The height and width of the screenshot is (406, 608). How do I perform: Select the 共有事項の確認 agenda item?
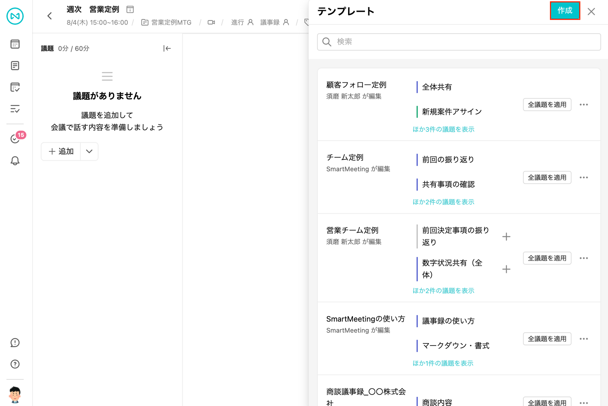coord(448,184)
